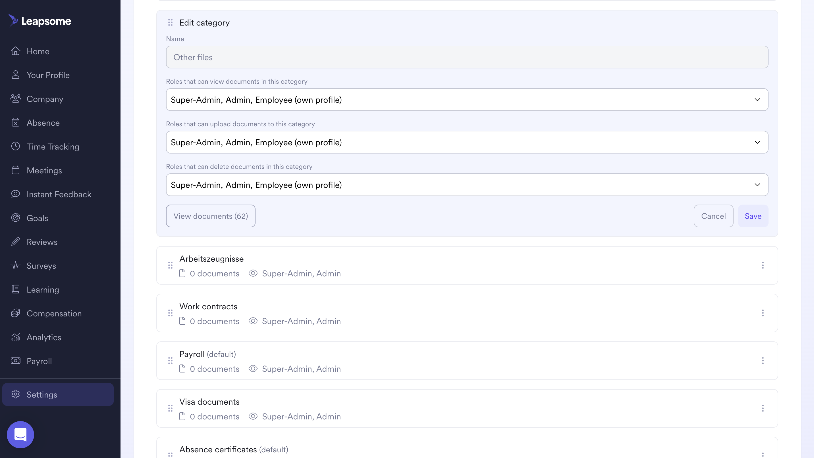Grab the Visa documents drag handle
Screen dimensions: 814x458
170,408
